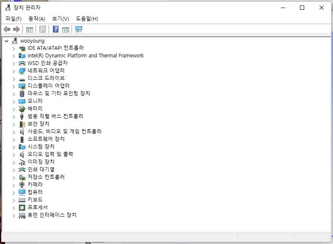Screen dimensions: 333x244
Task: Select the 디스플레이 어댑터 label
Action: pyautogui.click(x=49, y=86)
